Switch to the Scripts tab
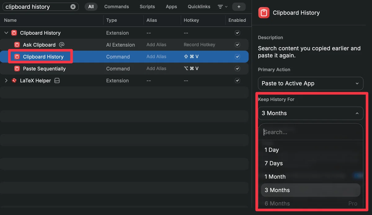Screen dimensions: 372x215 [x=147, y=7]
